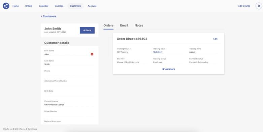Click the Last Name field with Smith
This screenshot has height=132, width=263.
[69, 64]
